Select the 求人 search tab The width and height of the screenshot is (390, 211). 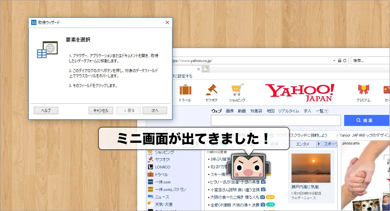tap(307, 111)
